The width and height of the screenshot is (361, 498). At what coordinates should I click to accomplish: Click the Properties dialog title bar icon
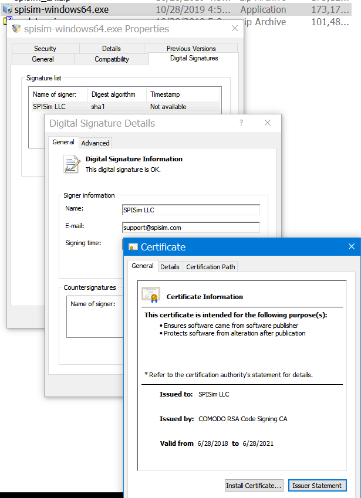pos(16,29)
